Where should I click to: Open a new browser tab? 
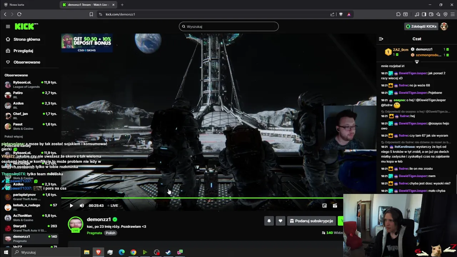(122, 5)
